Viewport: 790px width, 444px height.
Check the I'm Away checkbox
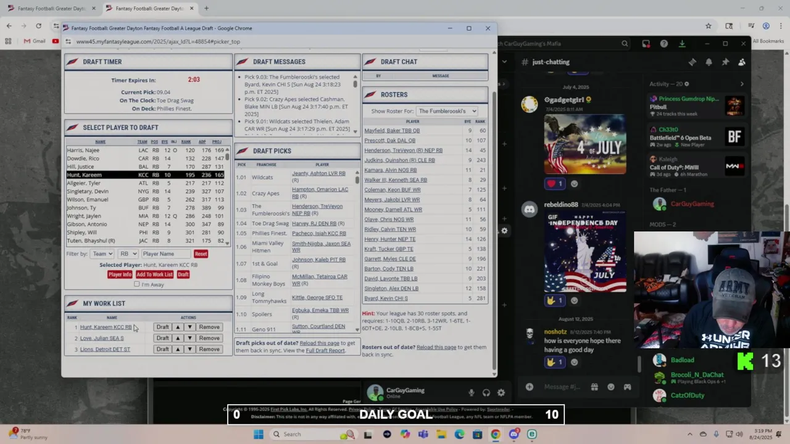137,284
